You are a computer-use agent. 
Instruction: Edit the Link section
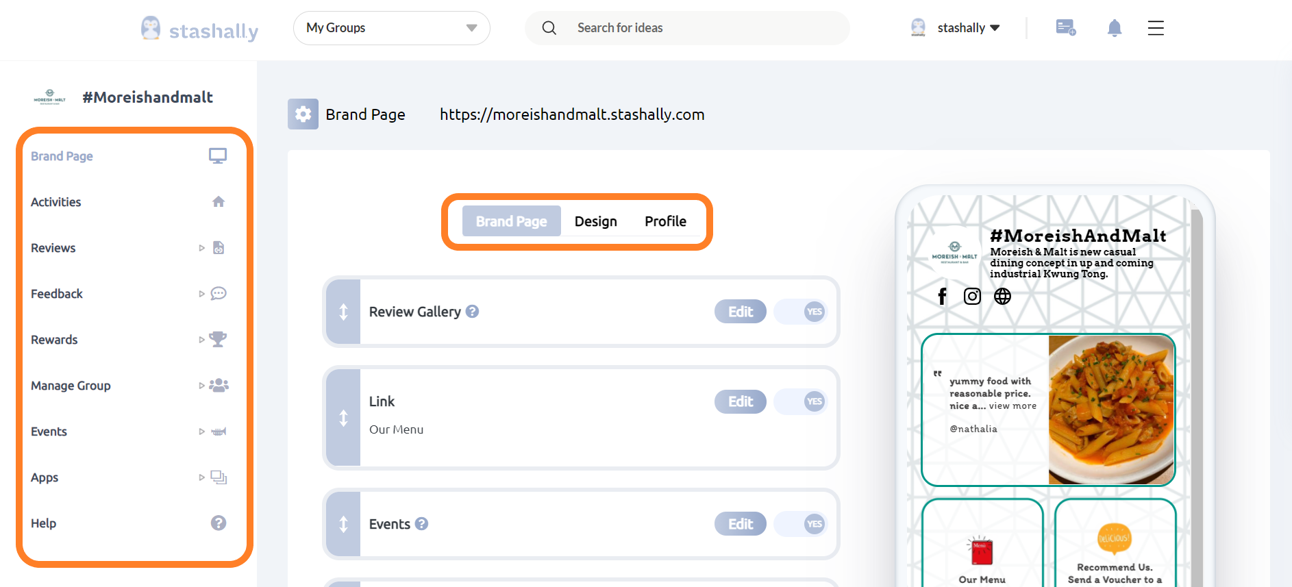pyautogui.click(x=741, y=401)
